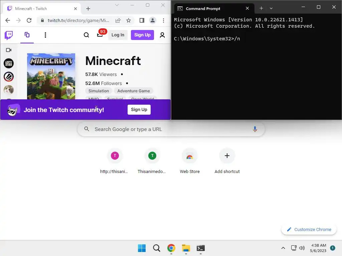Select the Minecraft - Twitch tab
This screenshot has width=342, height=256.
pos(41,9)
